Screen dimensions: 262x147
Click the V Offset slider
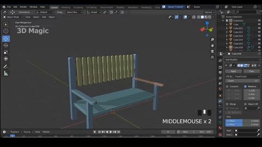(243, 125)
